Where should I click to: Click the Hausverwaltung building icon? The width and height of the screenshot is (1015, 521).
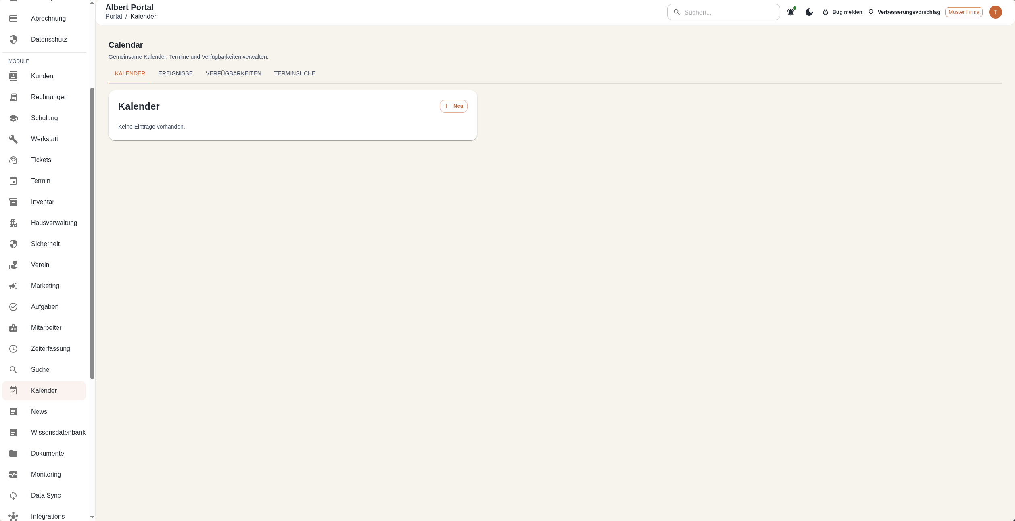coord(13,223)
